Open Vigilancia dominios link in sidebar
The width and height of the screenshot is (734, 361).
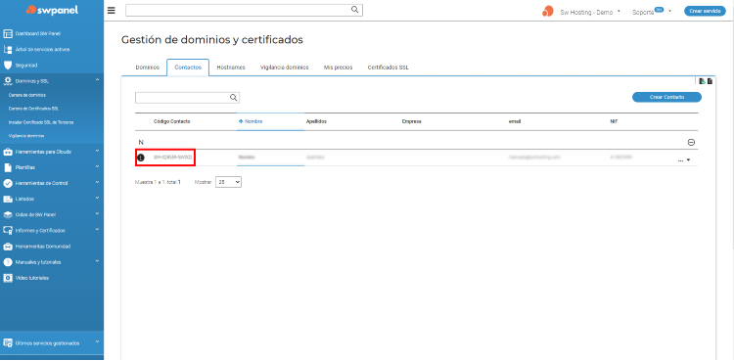pyautogui.click(x=26, y=136)
